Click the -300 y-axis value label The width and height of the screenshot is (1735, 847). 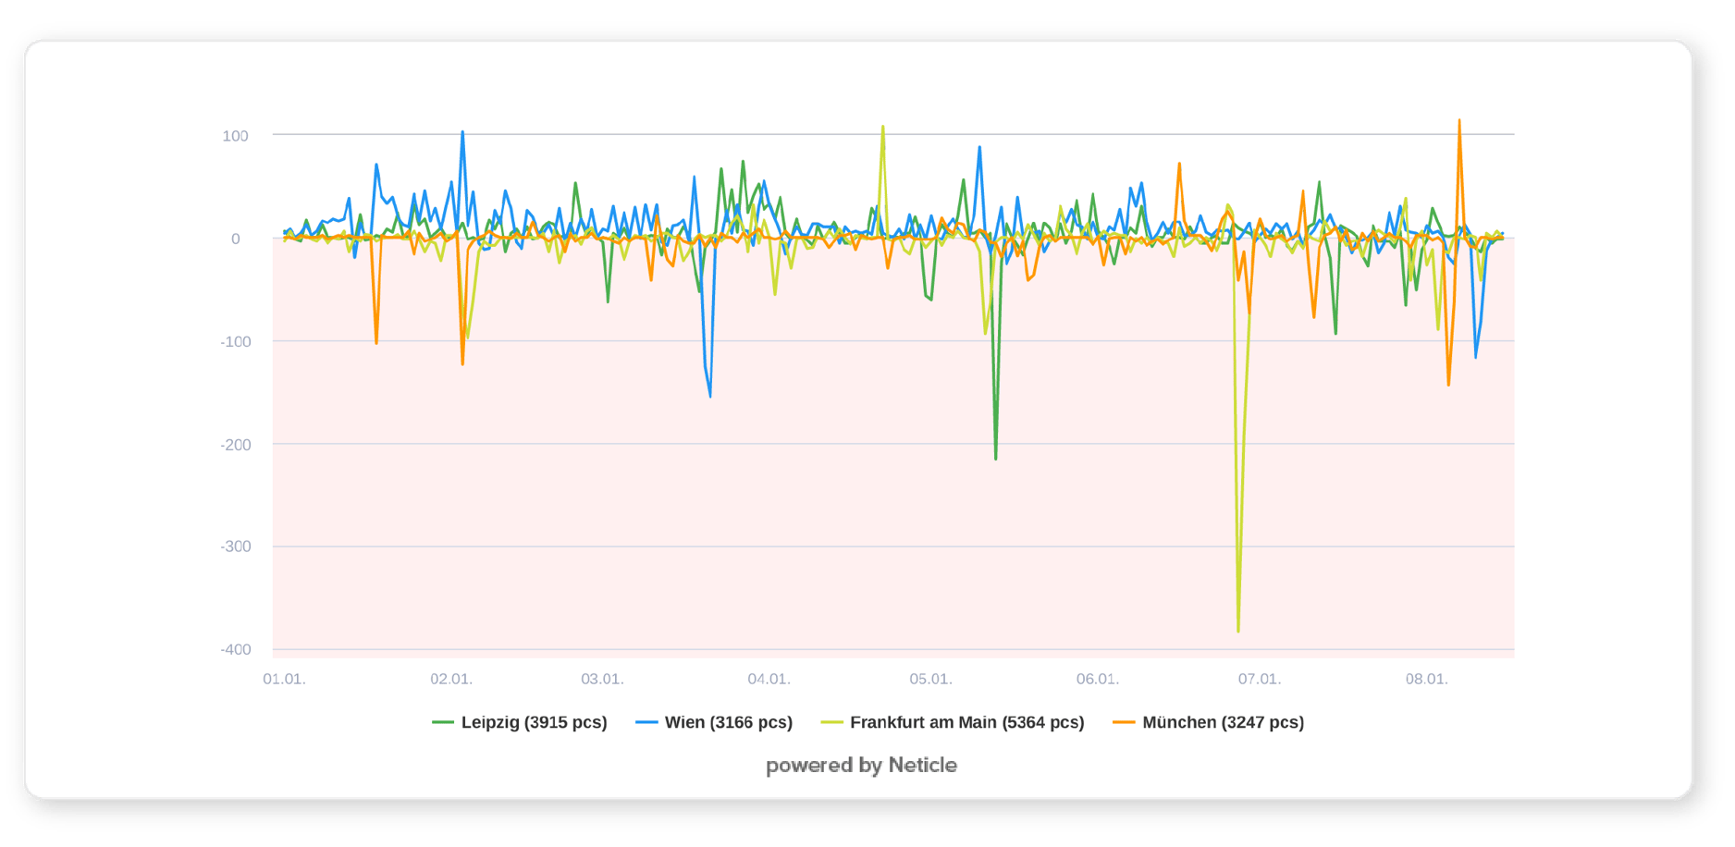point(235,546)
